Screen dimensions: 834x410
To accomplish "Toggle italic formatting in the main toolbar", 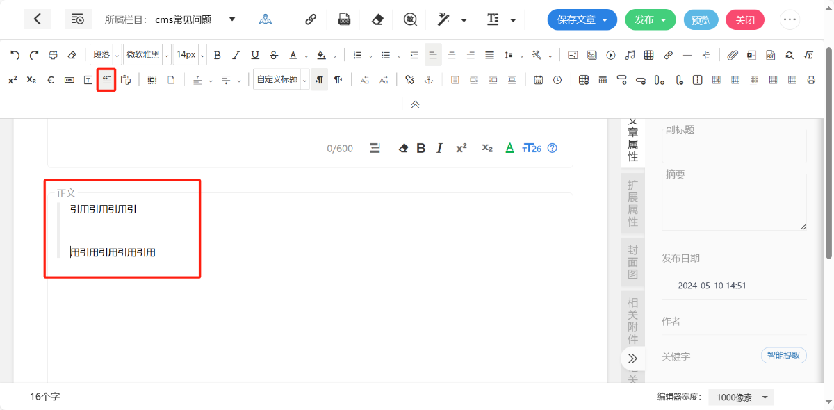I will click(236, 55).
